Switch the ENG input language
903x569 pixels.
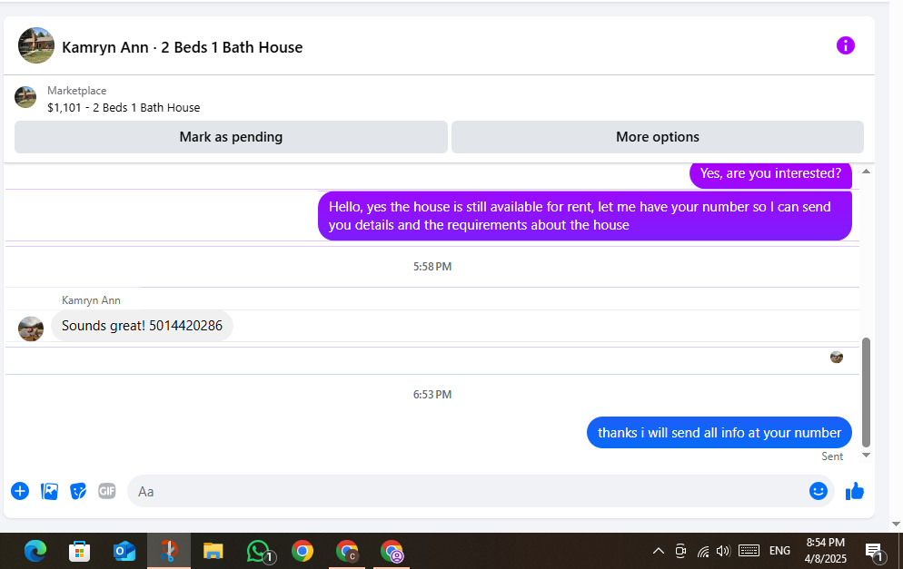pos(779,551)
